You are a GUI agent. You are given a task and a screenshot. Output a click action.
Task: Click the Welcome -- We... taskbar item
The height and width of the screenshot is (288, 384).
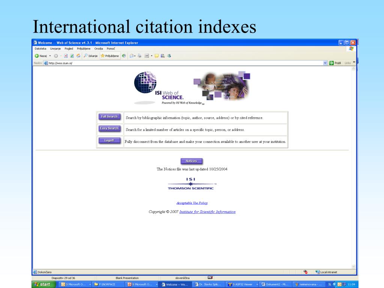click(x=175, y=284)
